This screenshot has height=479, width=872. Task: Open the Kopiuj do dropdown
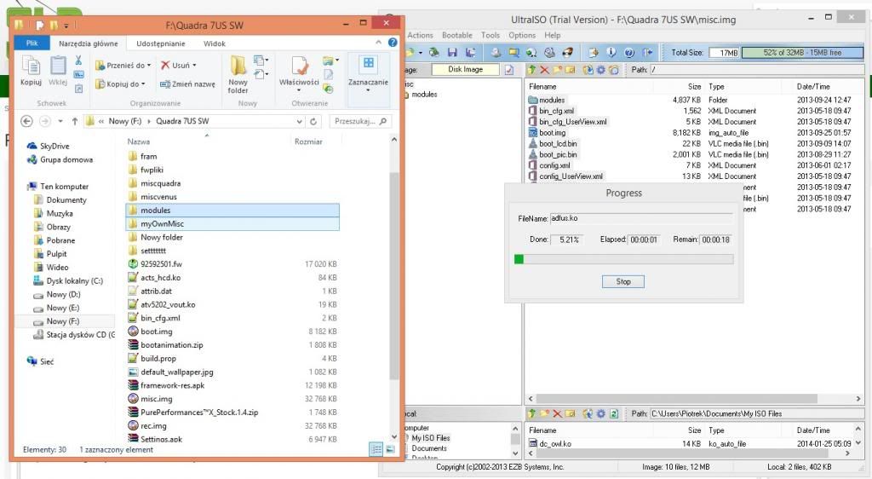pos(120,84)
